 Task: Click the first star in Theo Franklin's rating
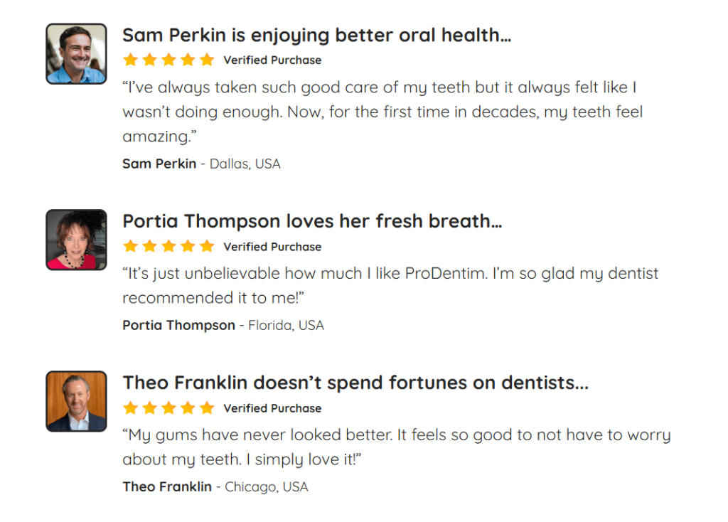[130, 408]
